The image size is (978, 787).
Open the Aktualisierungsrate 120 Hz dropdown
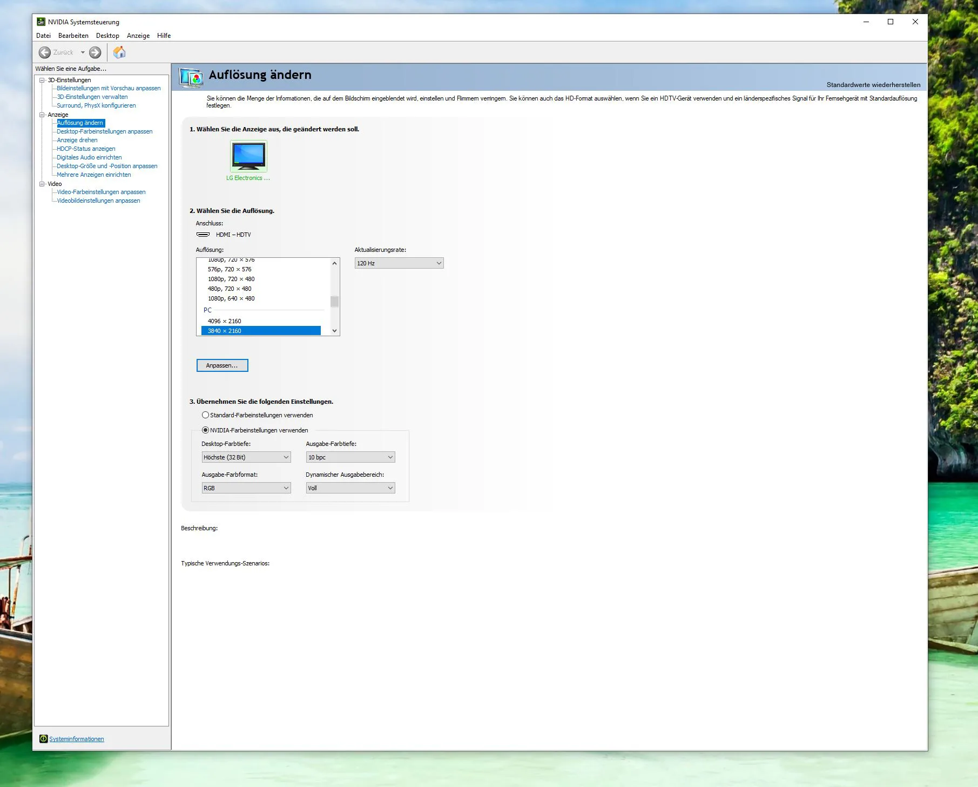(x=399, y=263)
